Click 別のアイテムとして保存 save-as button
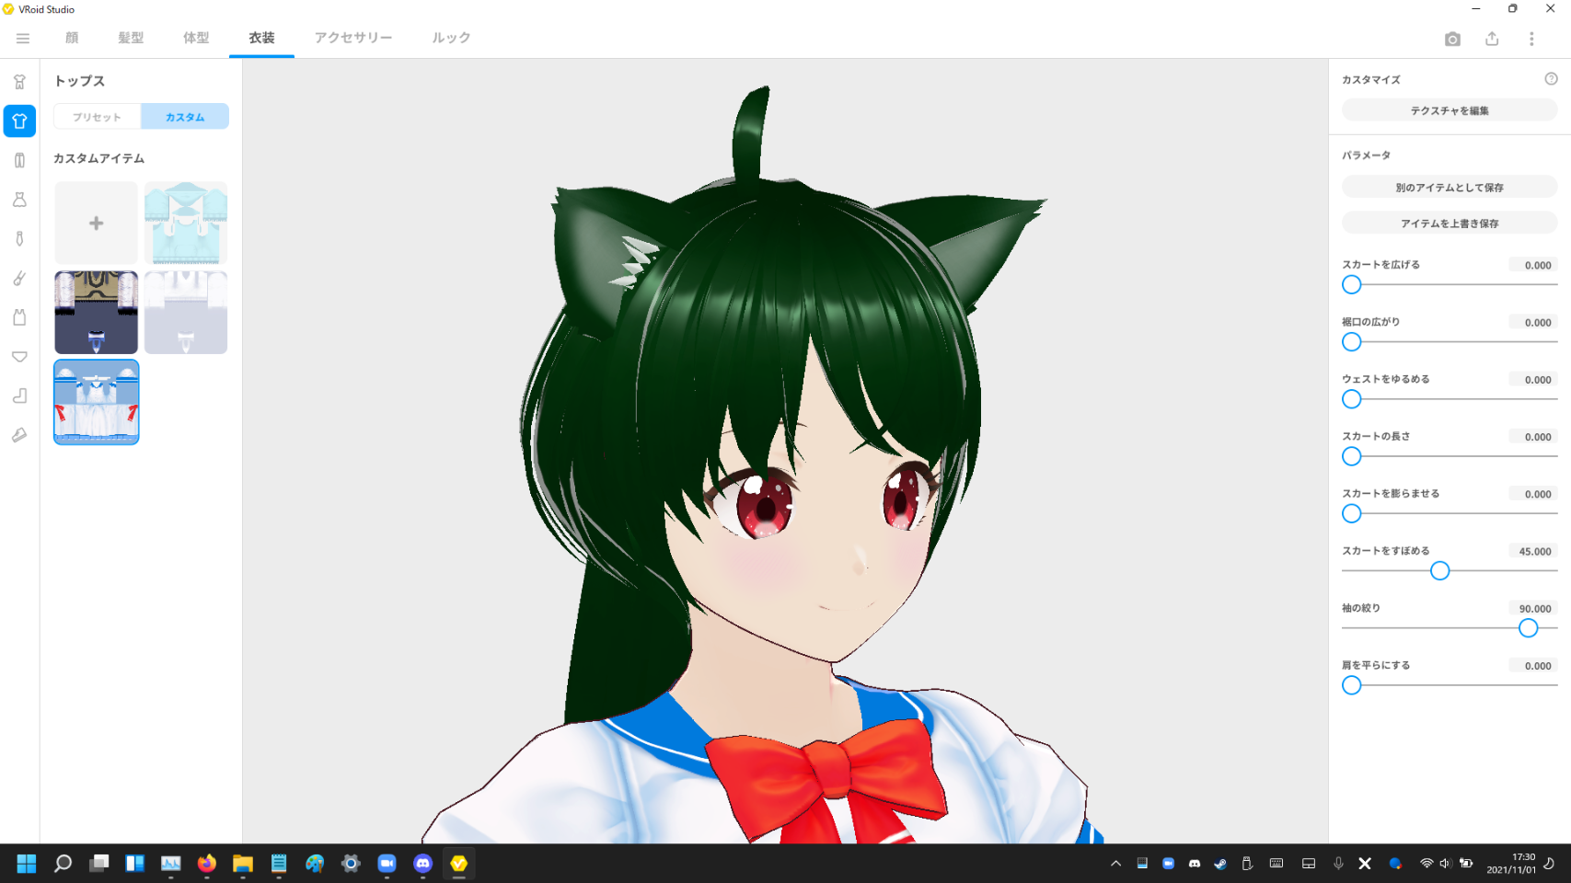Screen dimensions: 1571x883 1450,188
